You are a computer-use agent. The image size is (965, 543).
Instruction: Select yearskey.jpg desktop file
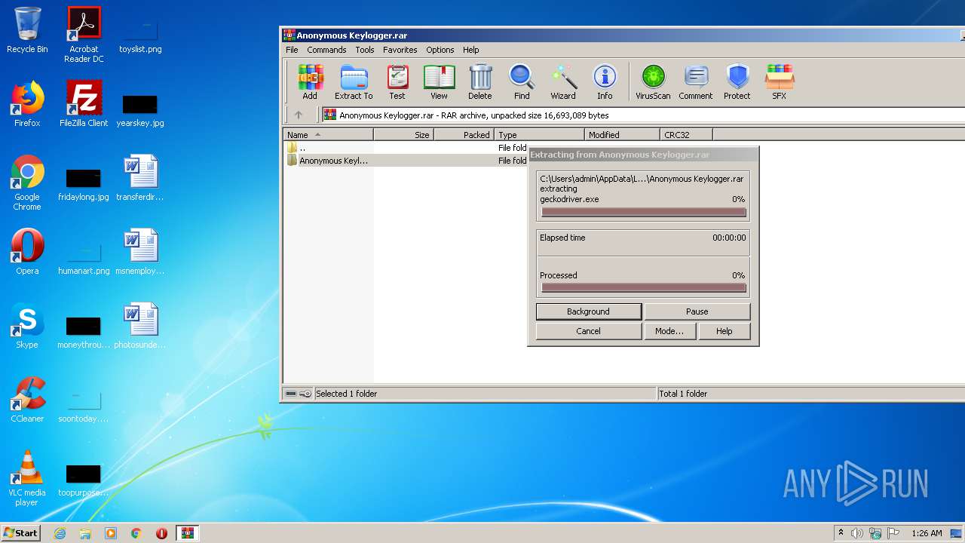pos(140,109)
